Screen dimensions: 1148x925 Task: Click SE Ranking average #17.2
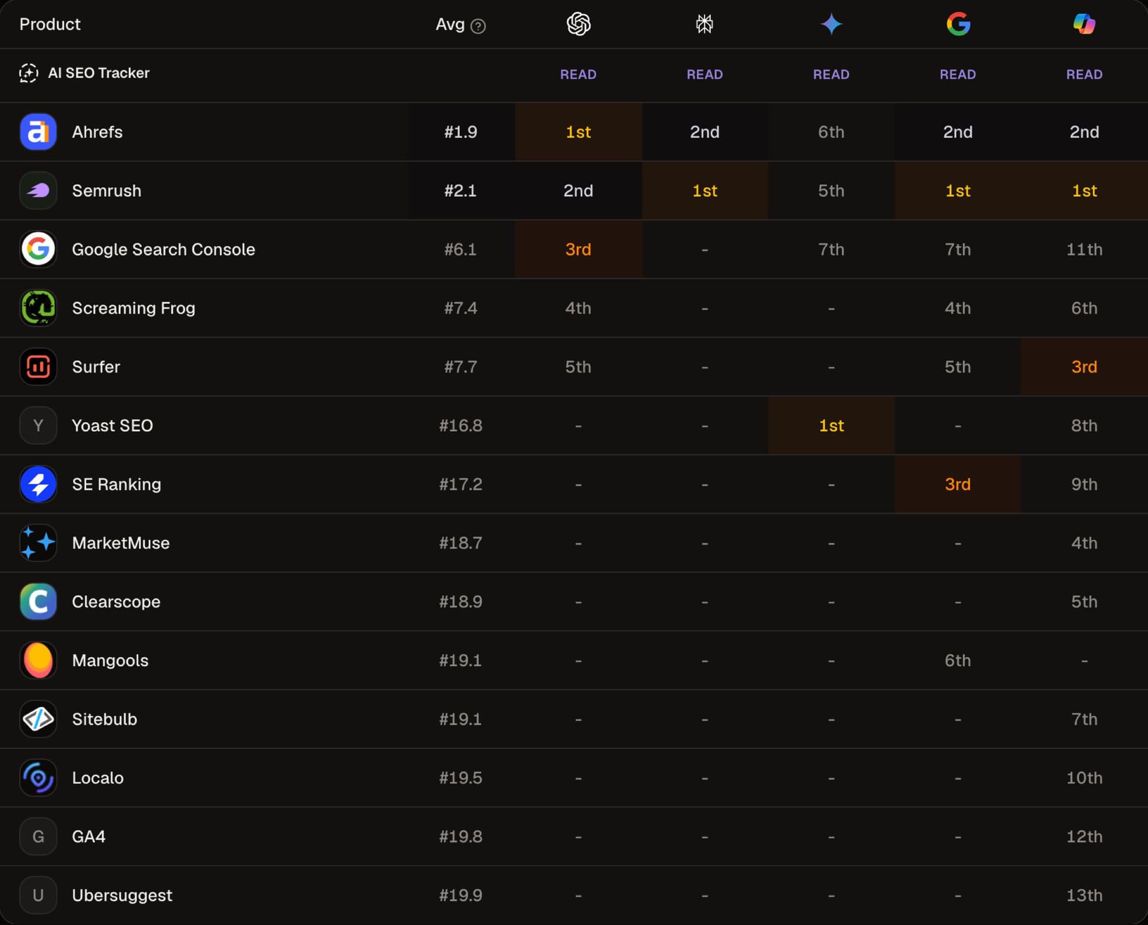460,484
